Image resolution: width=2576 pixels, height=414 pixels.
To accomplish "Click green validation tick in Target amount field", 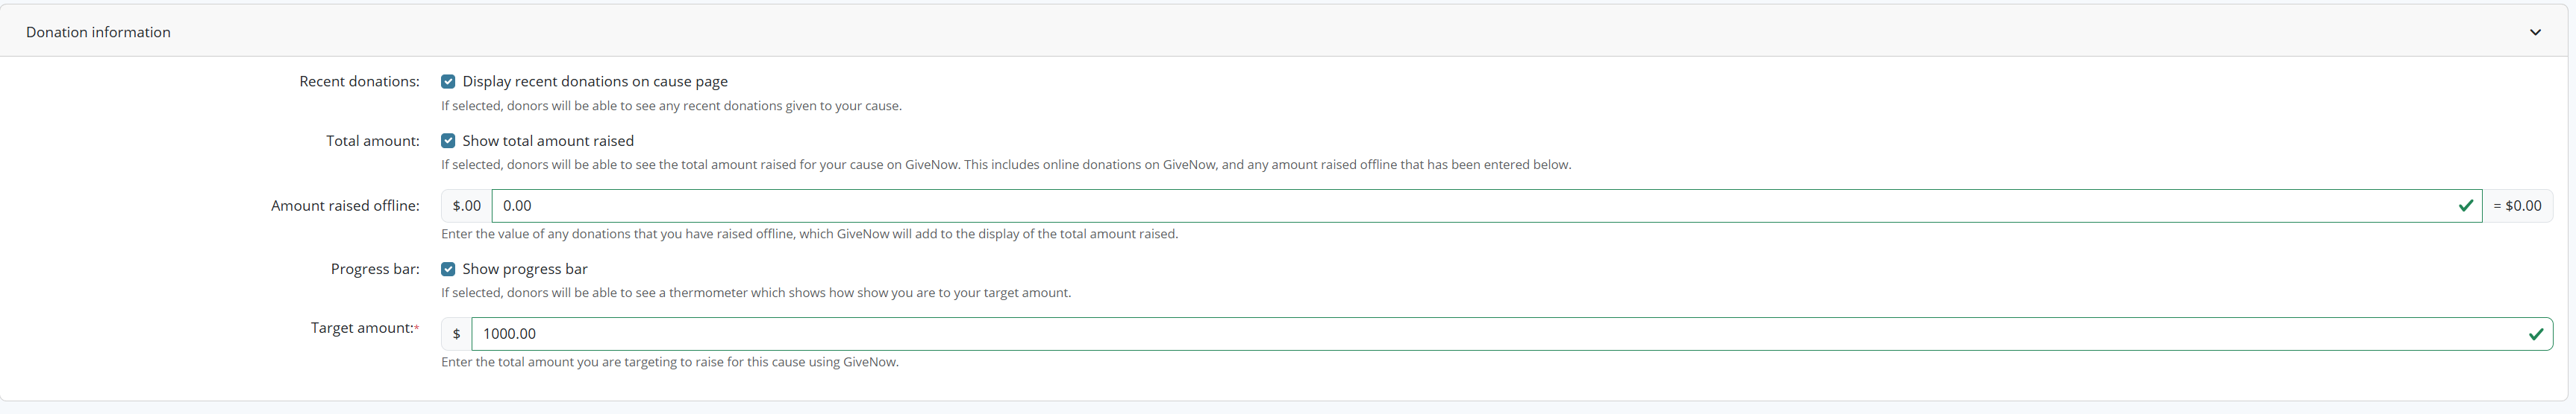I will pos(2535,334).
